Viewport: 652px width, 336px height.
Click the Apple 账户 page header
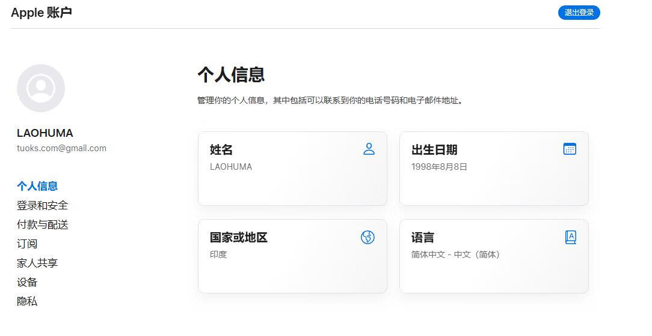[42, 13]
